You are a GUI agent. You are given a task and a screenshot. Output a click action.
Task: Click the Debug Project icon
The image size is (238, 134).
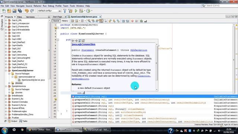point(81,11)
